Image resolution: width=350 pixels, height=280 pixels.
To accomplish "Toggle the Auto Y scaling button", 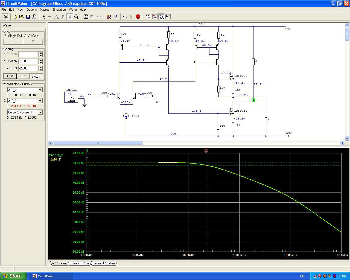I will [x=37, y=76].
